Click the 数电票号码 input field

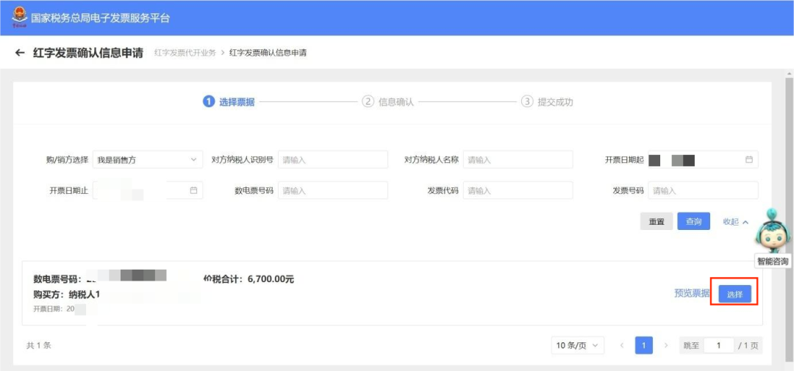click(x=333, y=190)
